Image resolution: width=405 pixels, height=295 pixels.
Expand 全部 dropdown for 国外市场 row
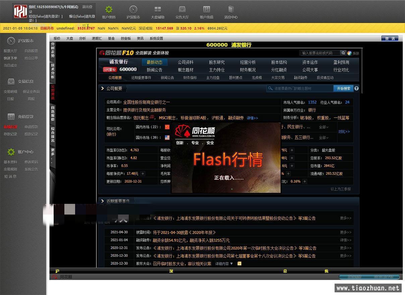click(x=324, y=137)
